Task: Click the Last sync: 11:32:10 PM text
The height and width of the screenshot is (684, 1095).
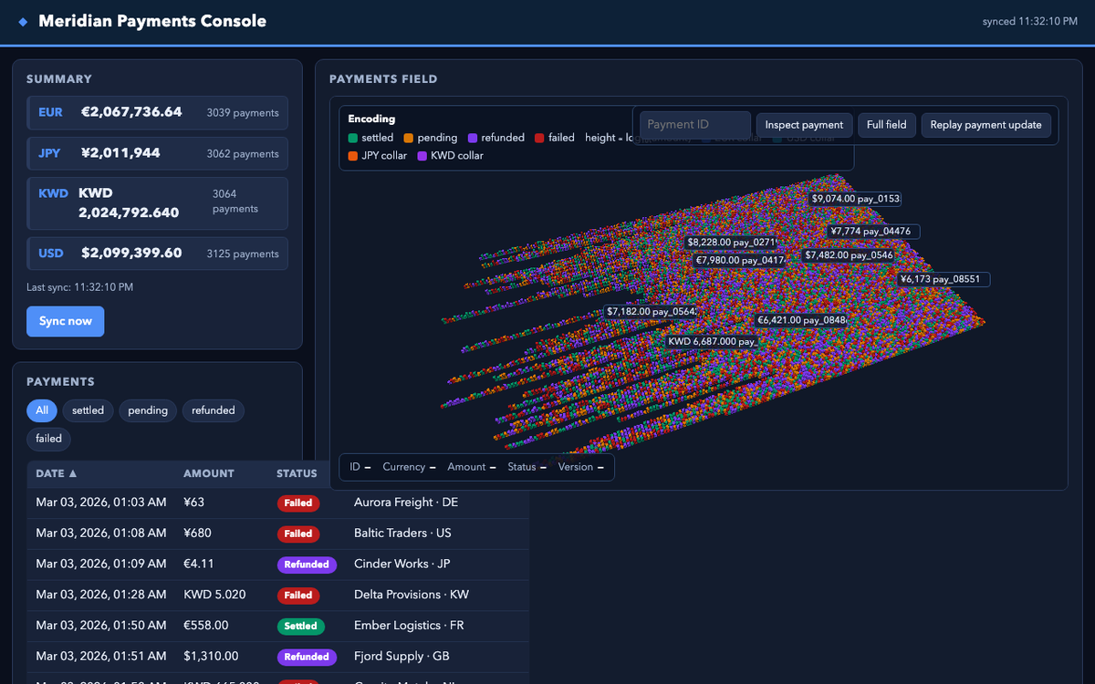Action: [80, 287]
